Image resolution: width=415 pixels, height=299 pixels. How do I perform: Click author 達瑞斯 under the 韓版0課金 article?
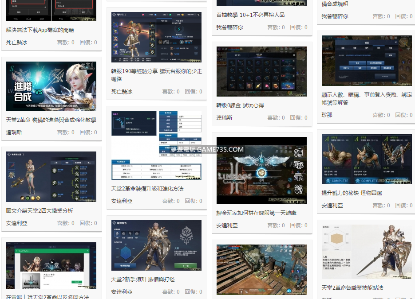click(224, 117)
